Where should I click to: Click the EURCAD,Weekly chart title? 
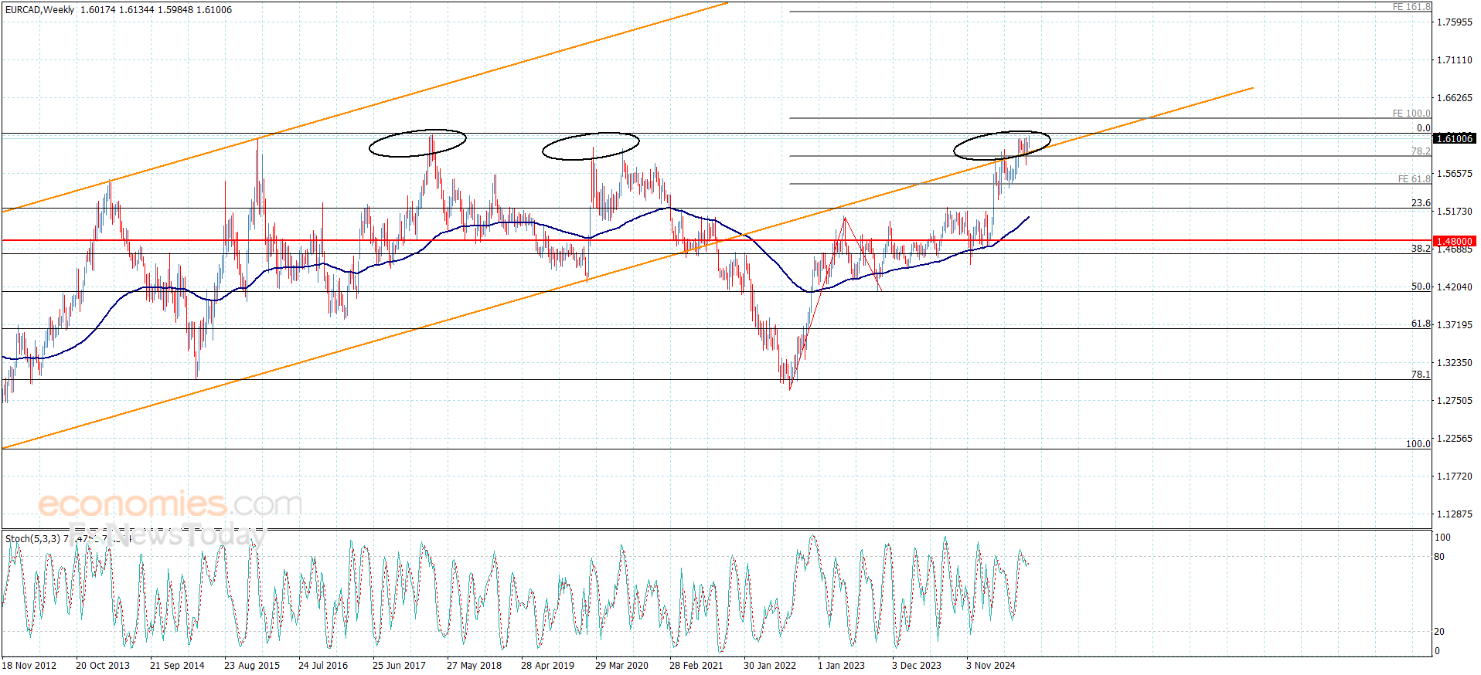[40, 10]
